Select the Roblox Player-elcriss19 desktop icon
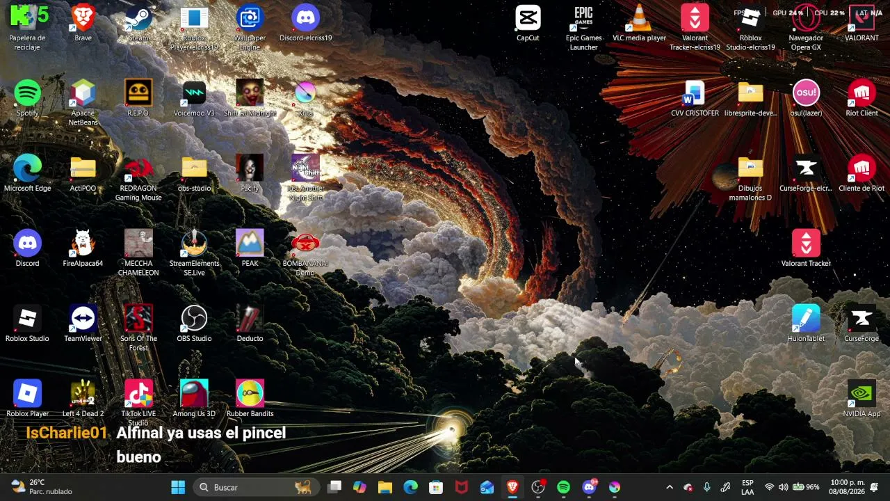 click(x=194, y=28)
